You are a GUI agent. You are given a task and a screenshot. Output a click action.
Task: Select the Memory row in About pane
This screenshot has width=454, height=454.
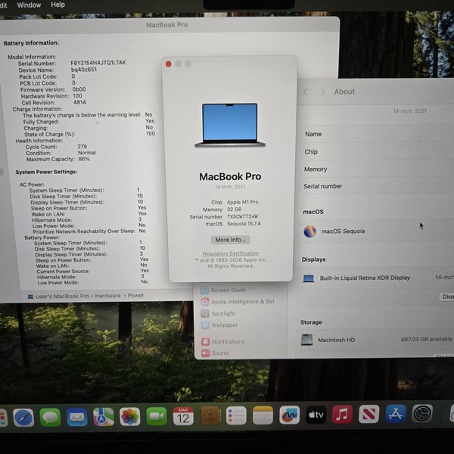pyautogui.click(x=378, y=169)
